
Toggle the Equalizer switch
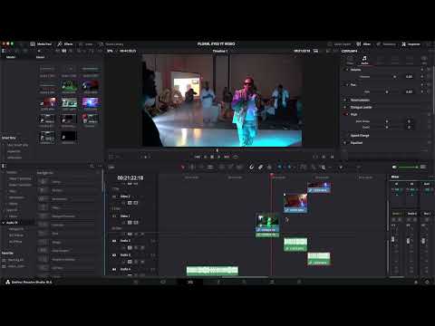pyautogui.click(x=346, y=143)
